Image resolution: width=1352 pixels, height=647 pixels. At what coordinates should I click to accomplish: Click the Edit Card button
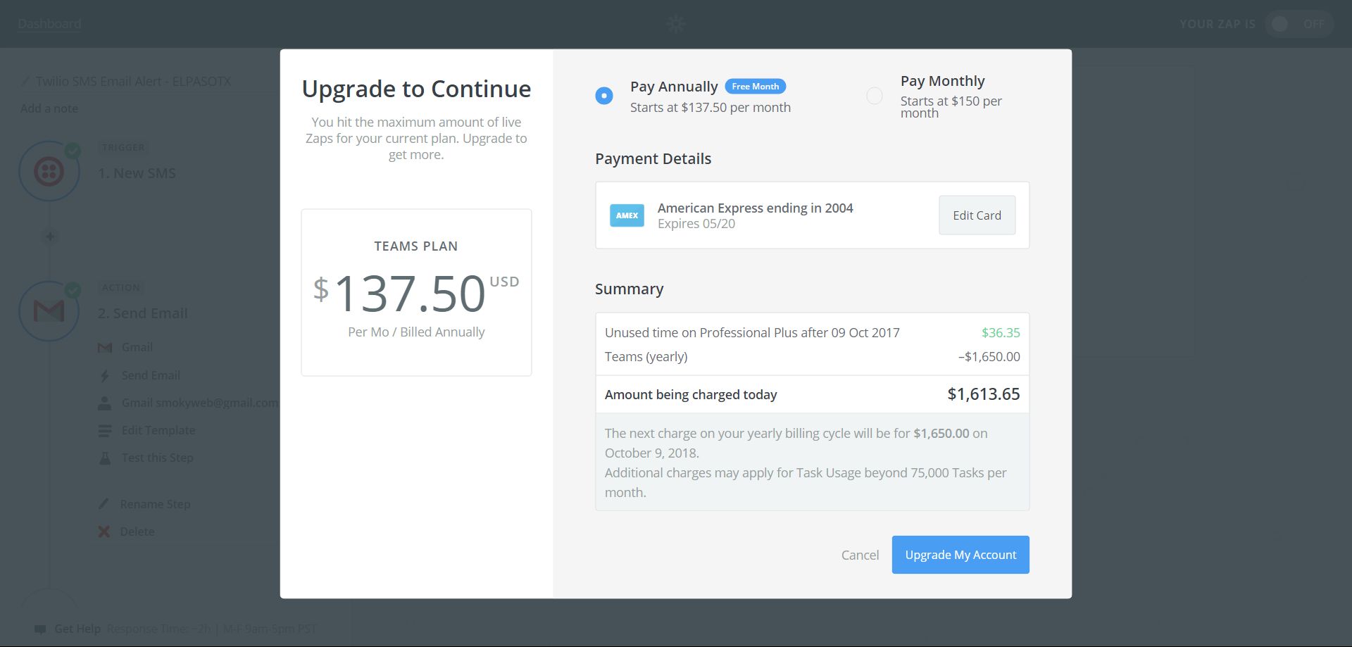click(x=977, y=215)
